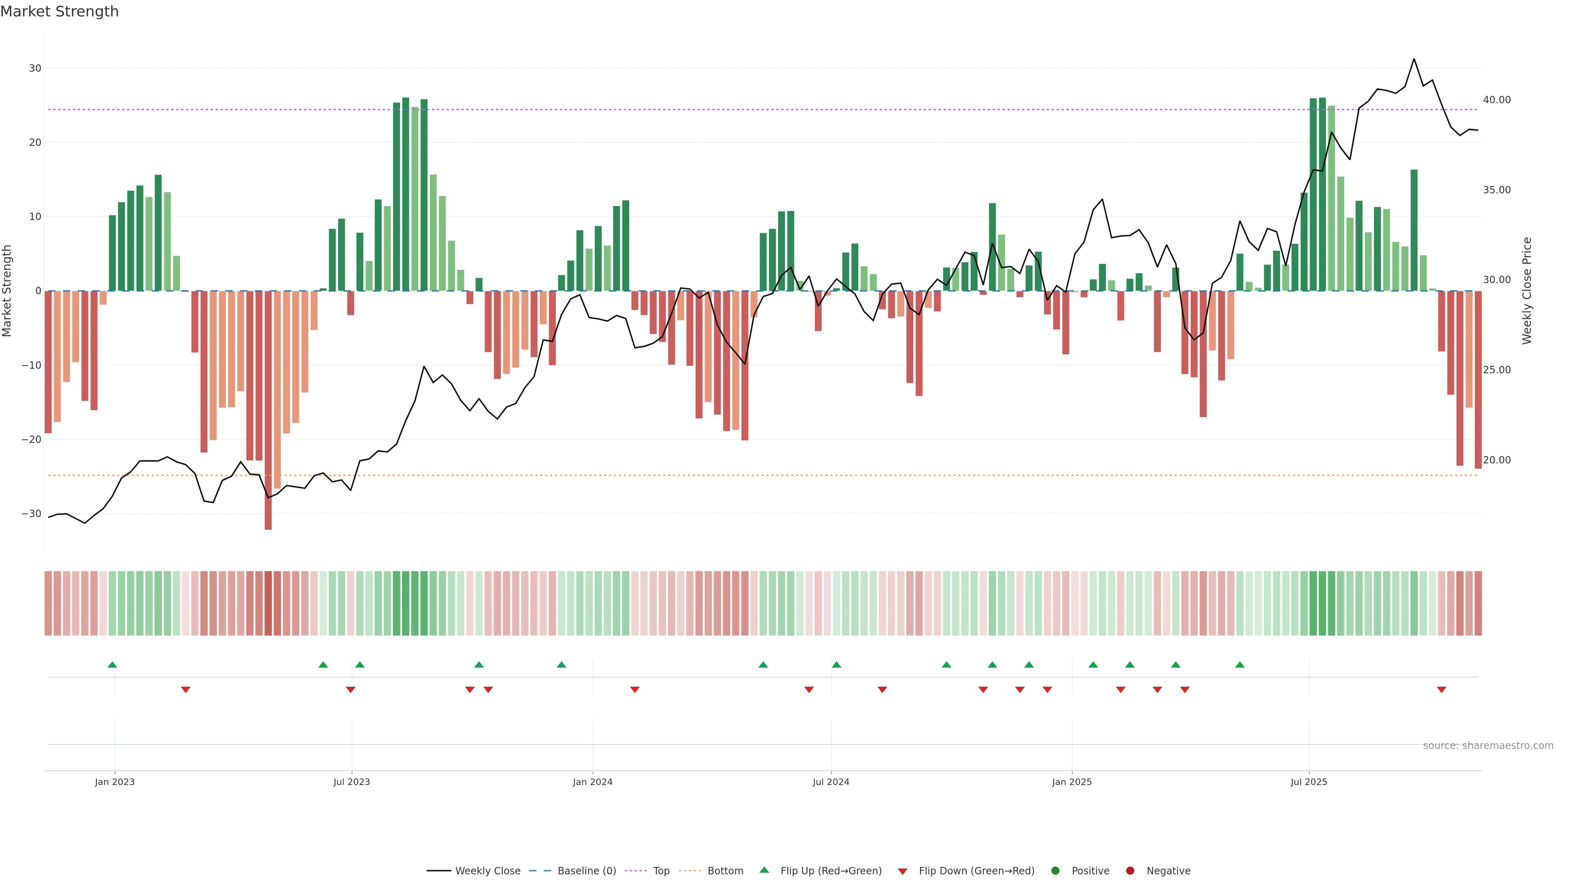Click the Market Strength chart title
The width and height of the screenshot is (1574, 885).
59,11
